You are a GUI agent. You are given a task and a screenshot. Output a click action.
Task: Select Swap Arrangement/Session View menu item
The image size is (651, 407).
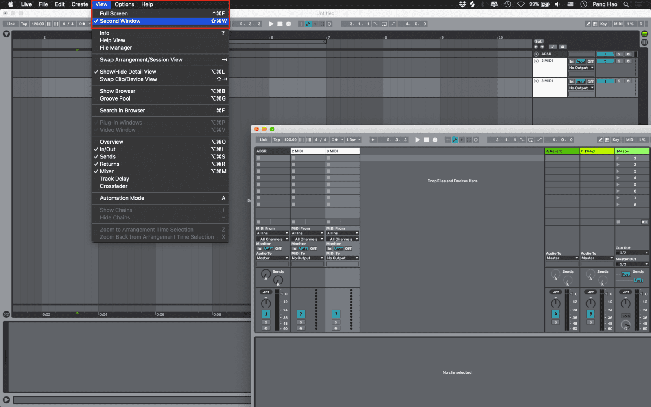[160, 60]
